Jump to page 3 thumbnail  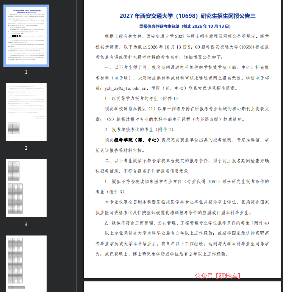26,188
